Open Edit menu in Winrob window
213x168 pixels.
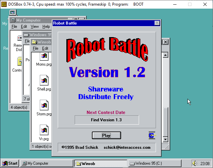tap(45, 48)
